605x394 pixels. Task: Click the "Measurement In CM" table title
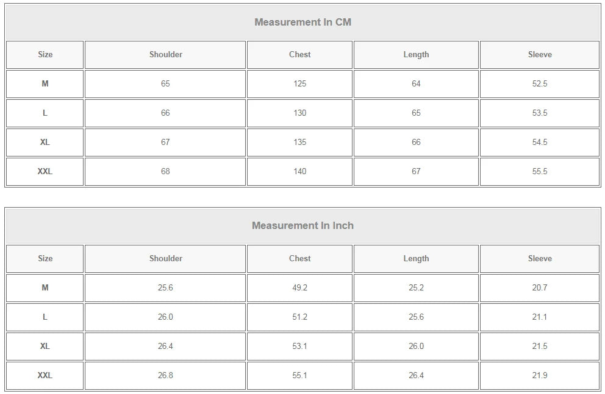pyautogui.click(x=302, y=22)
